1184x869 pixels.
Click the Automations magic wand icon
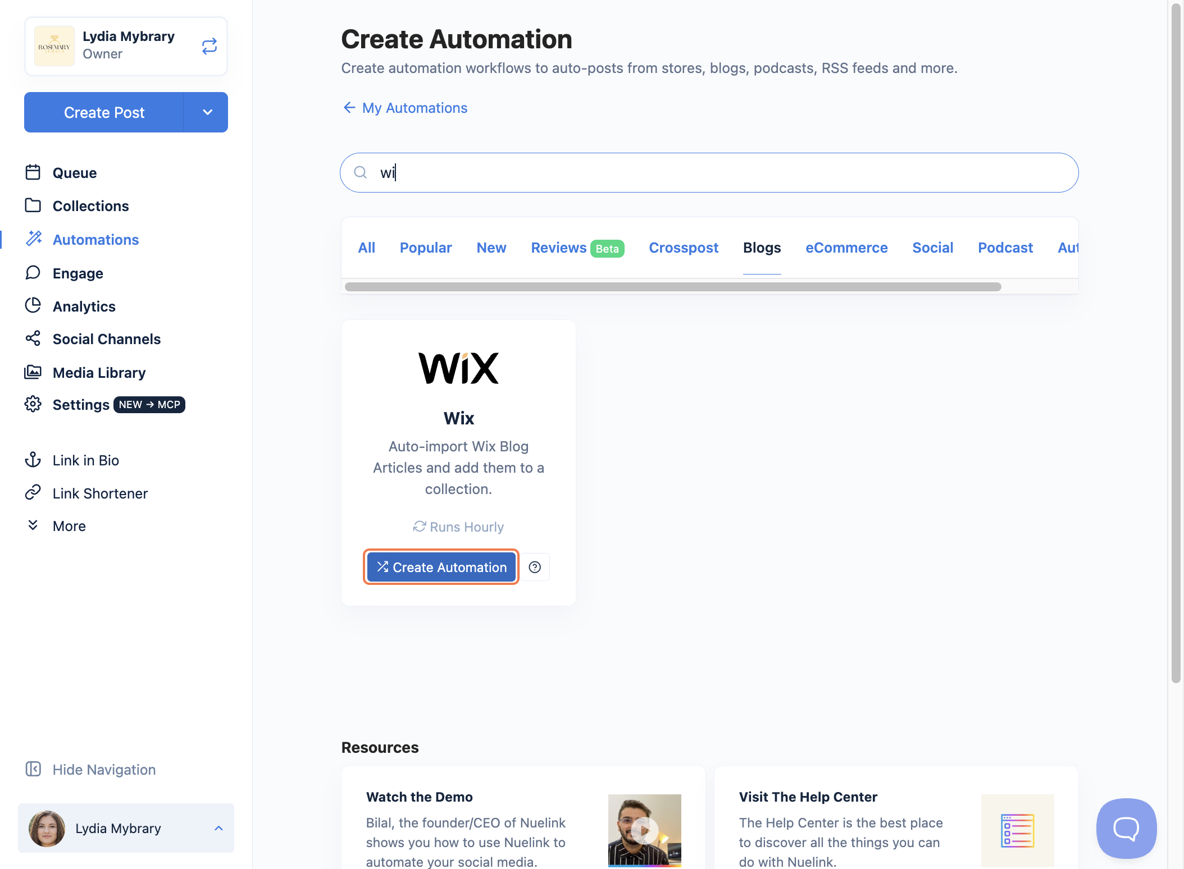tap(34, 239)
